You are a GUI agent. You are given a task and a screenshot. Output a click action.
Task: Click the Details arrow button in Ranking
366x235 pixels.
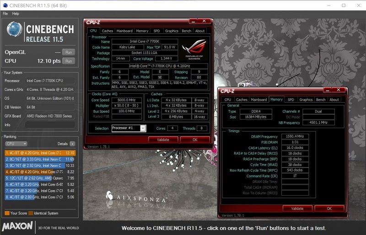[x=73, y=144]
